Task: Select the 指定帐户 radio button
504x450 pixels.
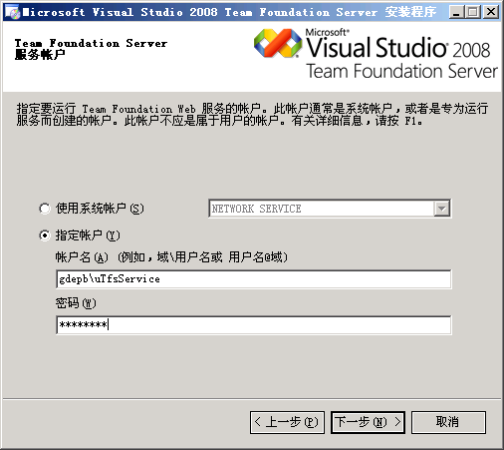Action: point(45,235)
